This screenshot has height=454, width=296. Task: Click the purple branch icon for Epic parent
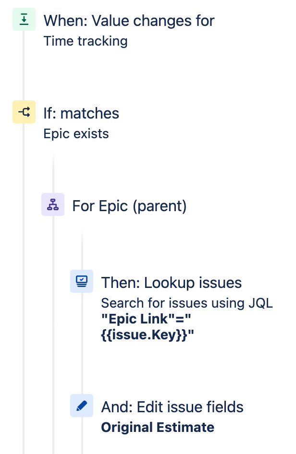[x=53, y=204]
